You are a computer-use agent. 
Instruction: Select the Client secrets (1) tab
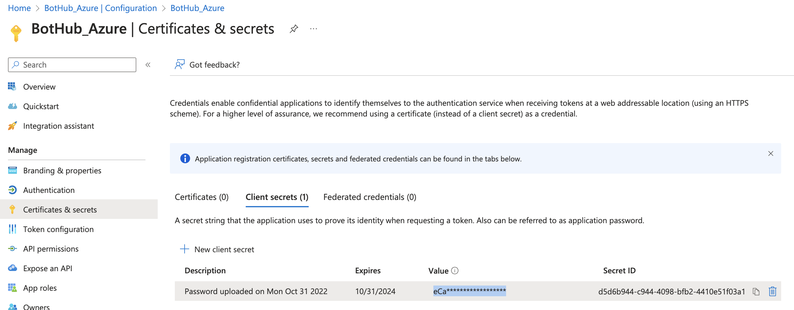click(x=277, y=197)
